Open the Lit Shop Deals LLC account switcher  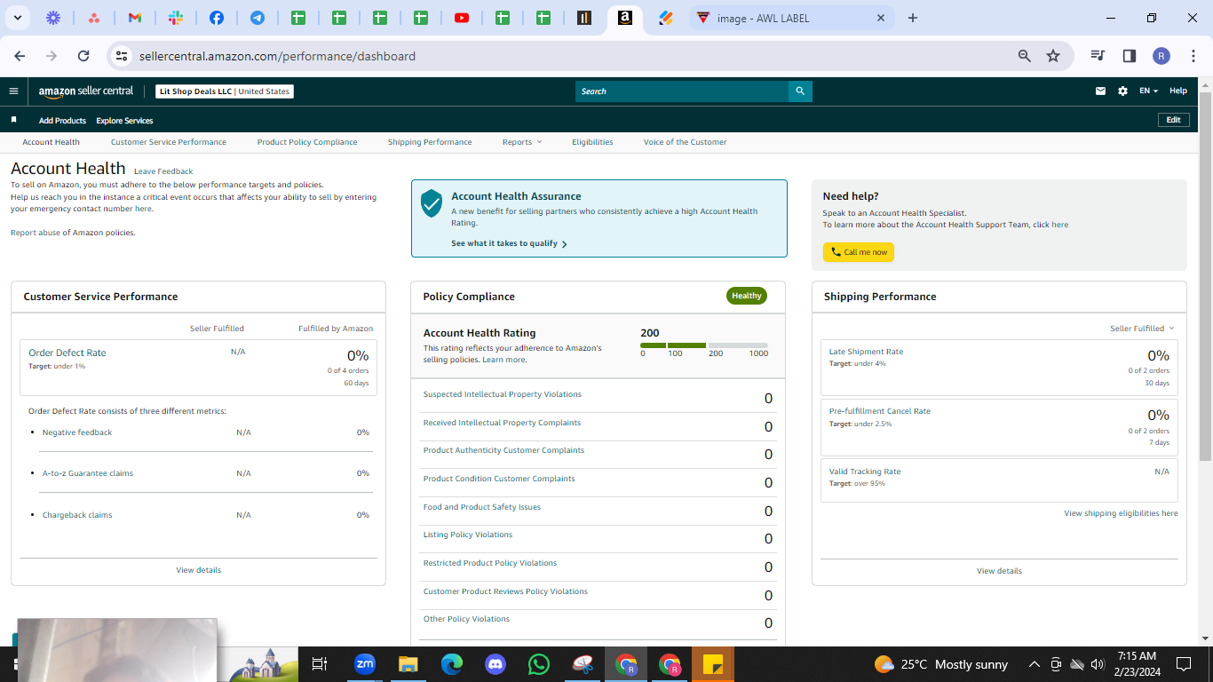coord(225,91)
